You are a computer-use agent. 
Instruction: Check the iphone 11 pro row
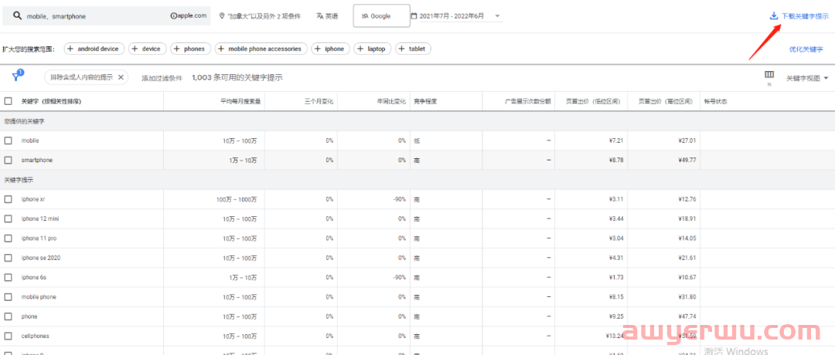(x=8, y=238)
